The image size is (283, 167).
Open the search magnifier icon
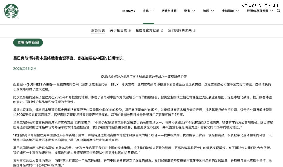coord(279,11)
